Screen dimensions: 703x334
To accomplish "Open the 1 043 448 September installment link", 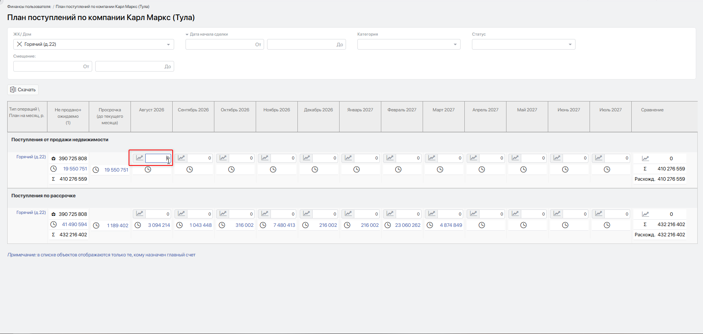I will [201, 225].
